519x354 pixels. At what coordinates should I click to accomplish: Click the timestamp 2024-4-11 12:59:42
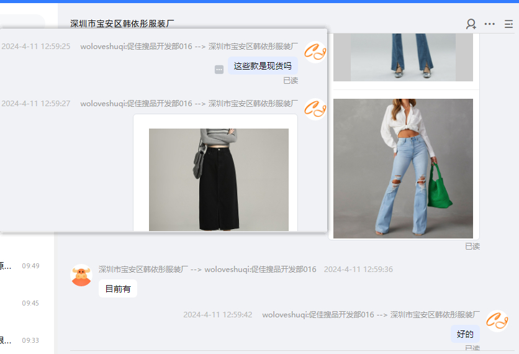(218, 315)
